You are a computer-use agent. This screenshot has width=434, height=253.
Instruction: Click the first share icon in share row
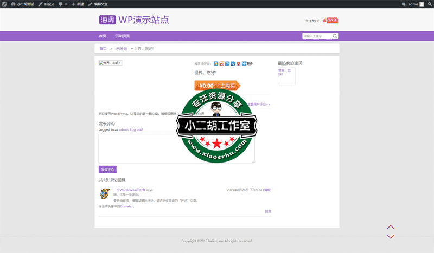click(216, 63)
